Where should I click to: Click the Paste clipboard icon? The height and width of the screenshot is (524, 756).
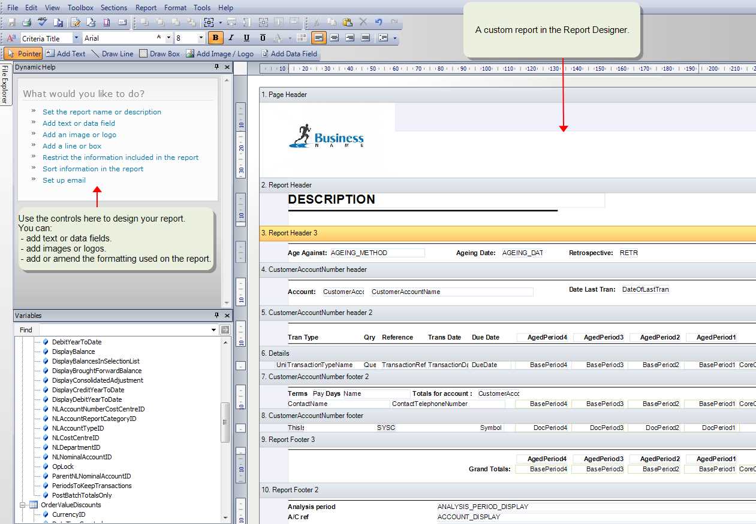click(x=348, y=22)
